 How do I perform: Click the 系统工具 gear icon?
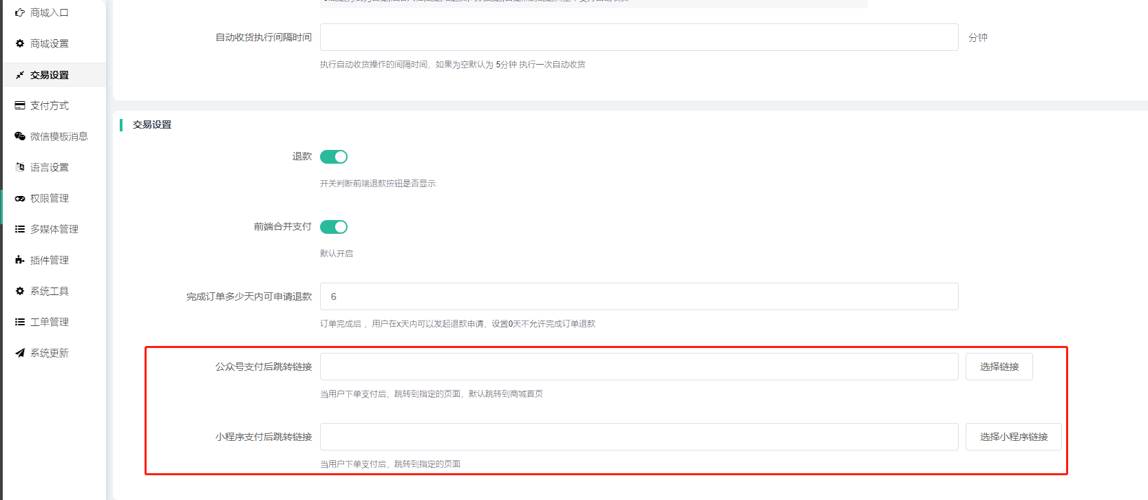20,291
